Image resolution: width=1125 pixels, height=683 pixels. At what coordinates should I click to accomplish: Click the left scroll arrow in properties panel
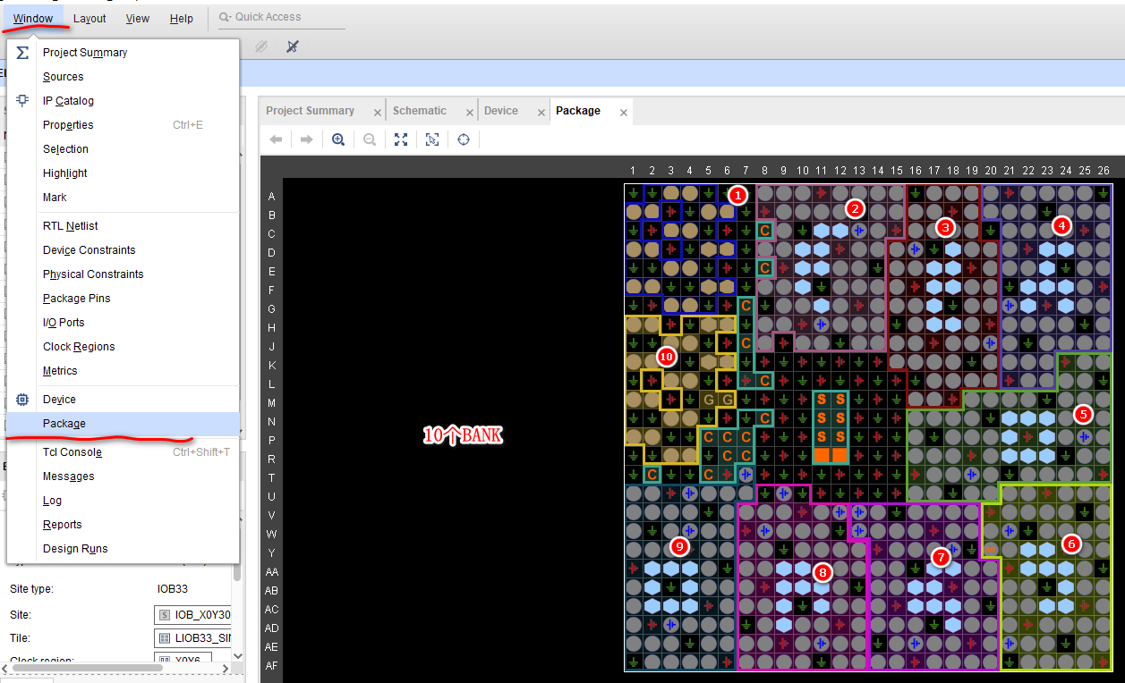(5, 667)
